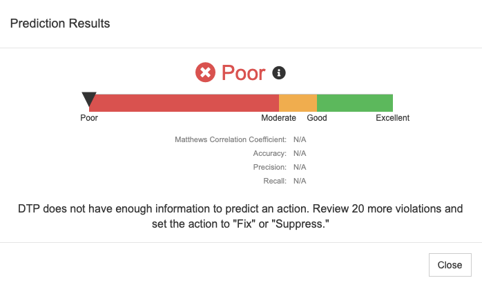
Task: Click the N/A value next to Accuracy
Action: 300,153
